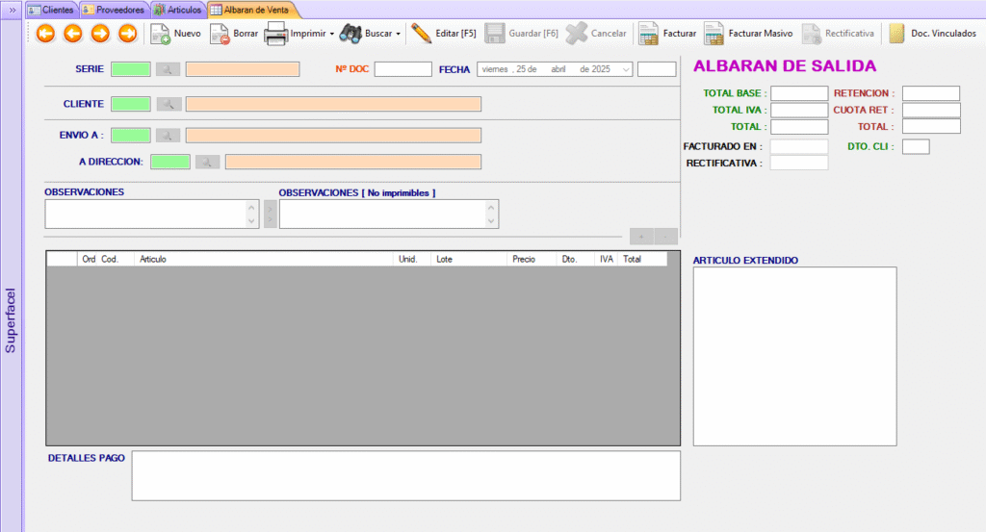Image resolution: width=986 pixels, height=532 pixels.
Task: Click the small field right of FECHA
Action: (x=657, y=69)
